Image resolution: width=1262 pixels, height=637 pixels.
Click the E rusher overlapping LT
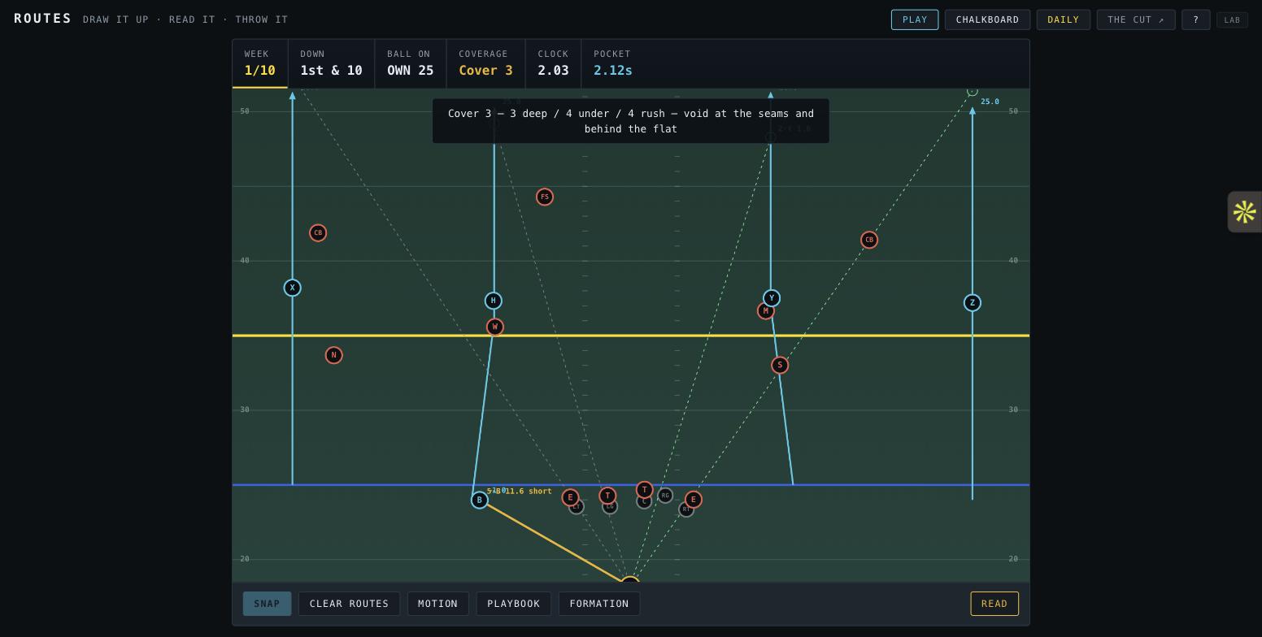(570, 497)
